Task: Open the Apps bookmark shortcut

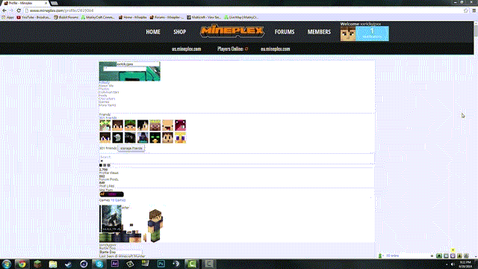Action: pos(8,17)
